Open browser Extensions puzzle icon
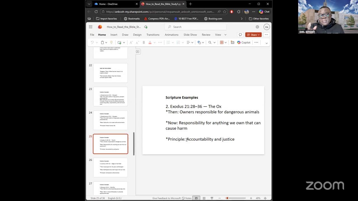Image resolution: width=358 pixels, height=201 pixels. tap(239, 12)
